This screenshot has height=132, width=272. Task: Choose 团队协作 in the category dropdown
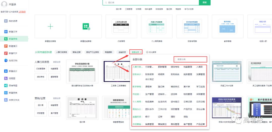[x=150, y=109]
